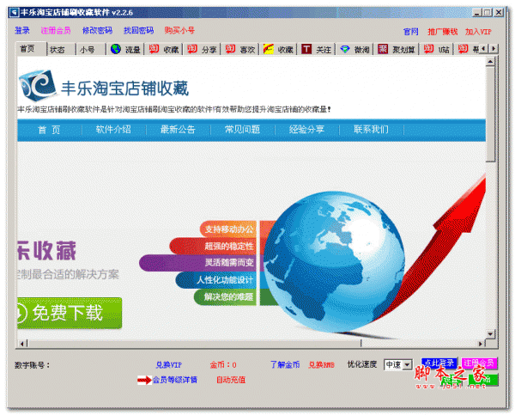This screenshot has width=515, height=415.
Task: Select the 微淘 tab
Action: click(x=354, y=50)
